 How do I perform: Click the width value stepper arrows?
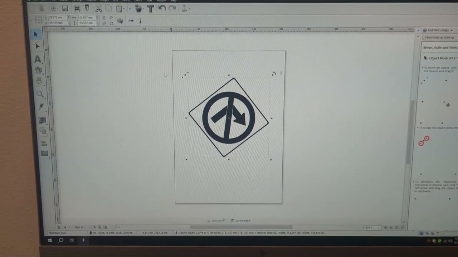(97, 17)
